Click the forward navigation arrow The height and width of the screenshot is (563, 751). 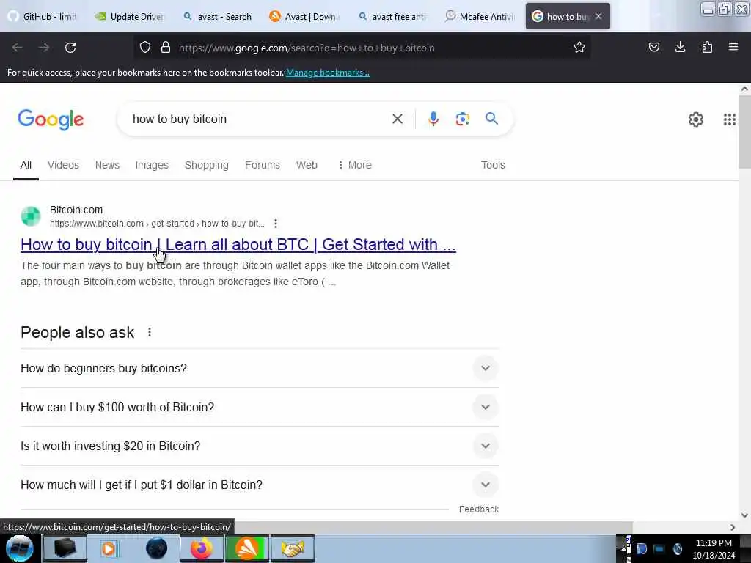44,48
